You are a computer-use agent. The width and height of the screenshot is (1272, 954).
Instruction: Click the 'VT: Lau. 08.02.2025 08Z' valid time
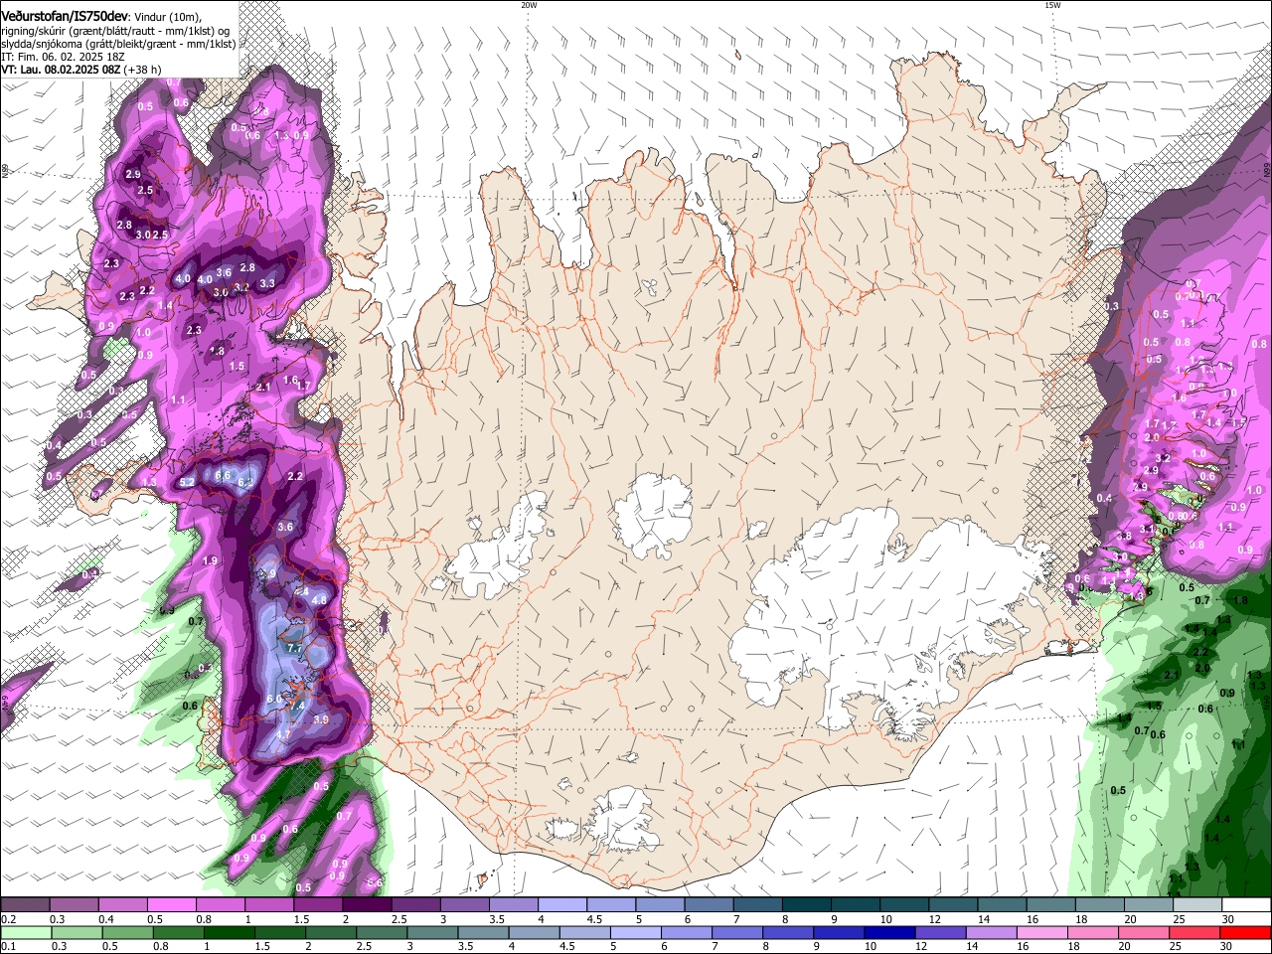tap(62, 70)
